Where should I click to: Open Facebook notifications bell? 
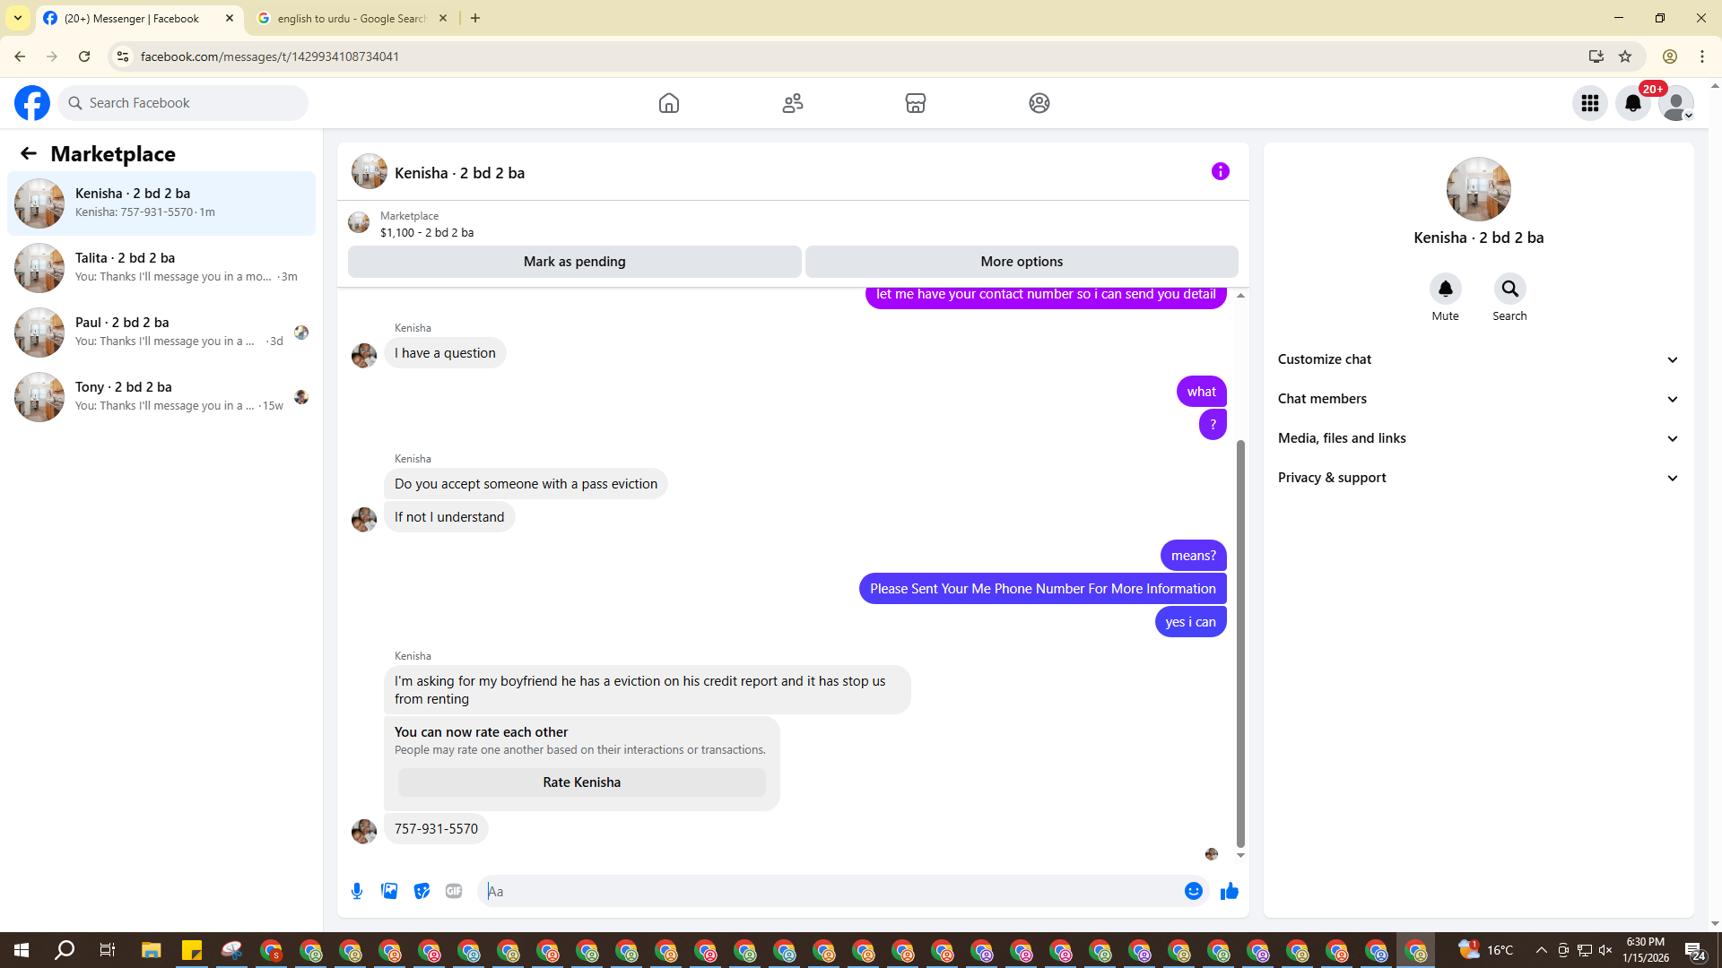[1633, 103]
